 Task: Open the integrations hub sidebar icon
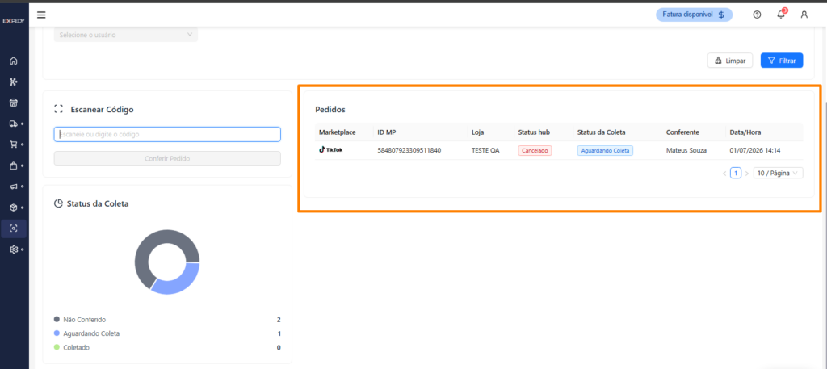tap(14, 82)
